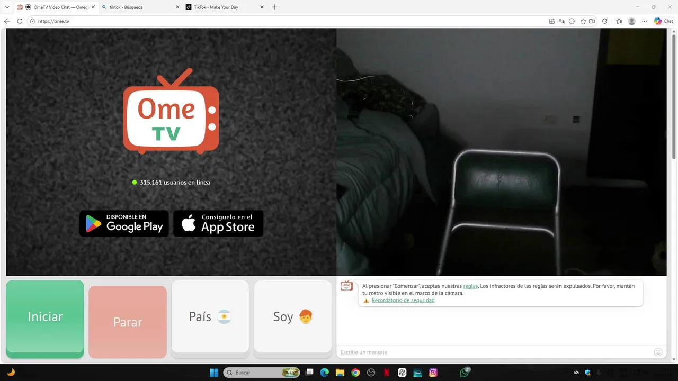This screenshot has width=678, height=381.
Task: Click the local webcam preview
Action: tap(502, 152)
